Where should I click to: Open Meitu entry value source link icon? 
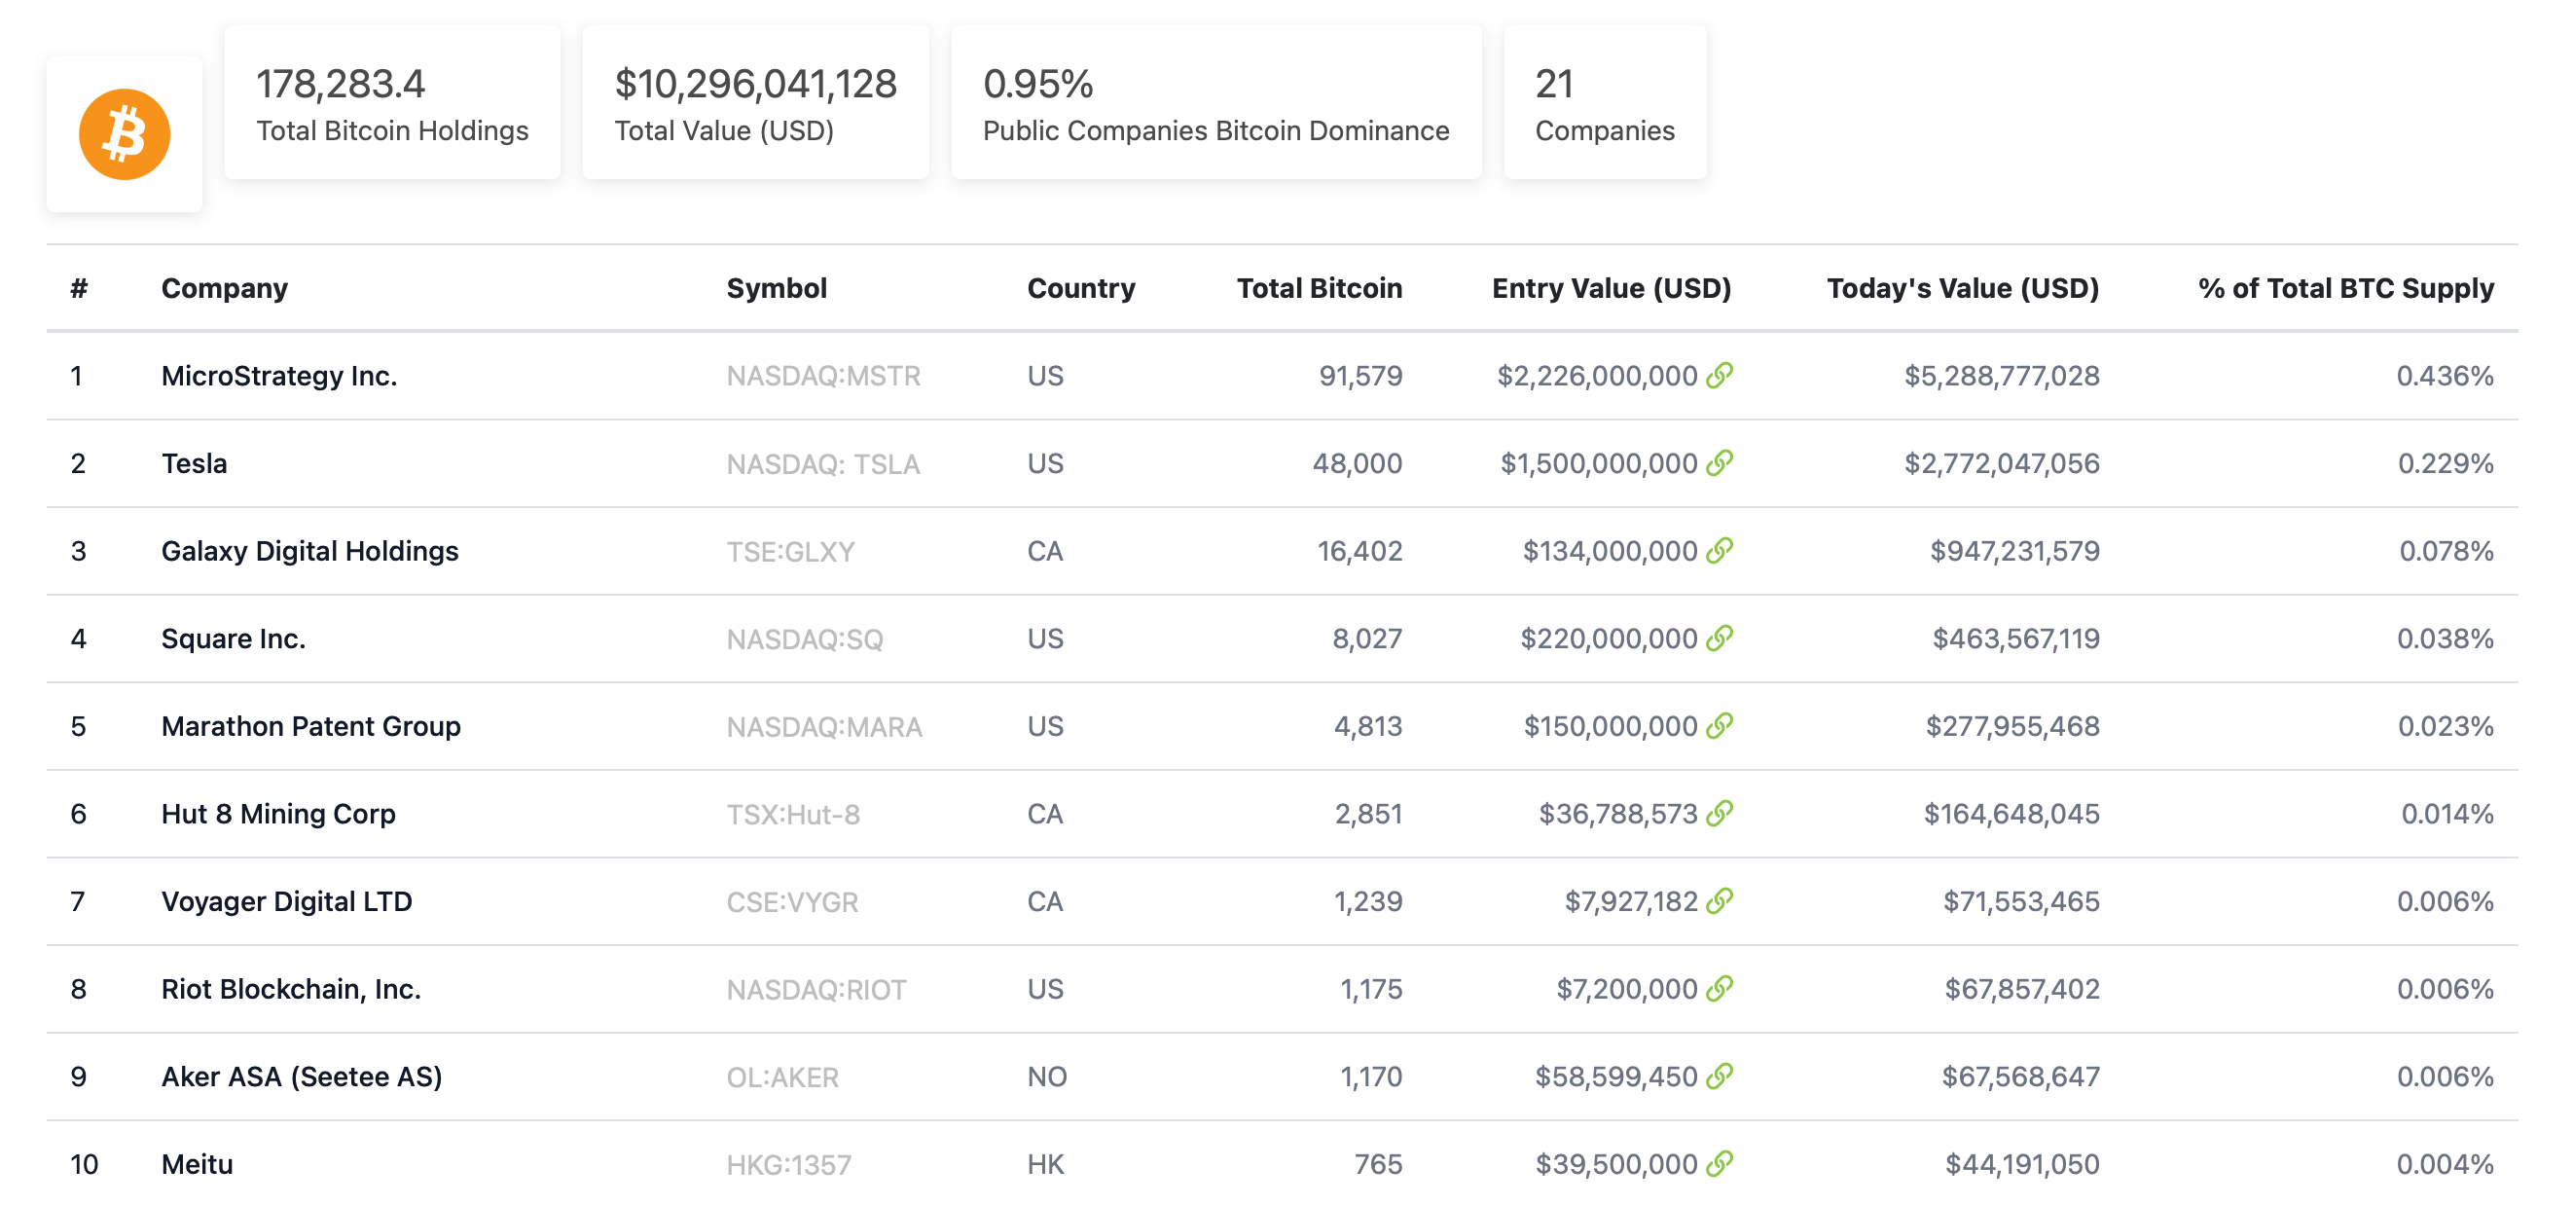(x=1719, y=1164)
